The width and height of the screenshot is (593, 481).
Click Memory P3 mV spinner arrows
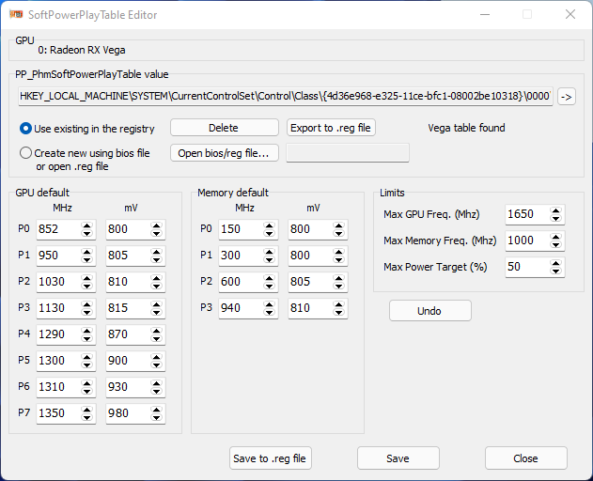coord(339,308)
